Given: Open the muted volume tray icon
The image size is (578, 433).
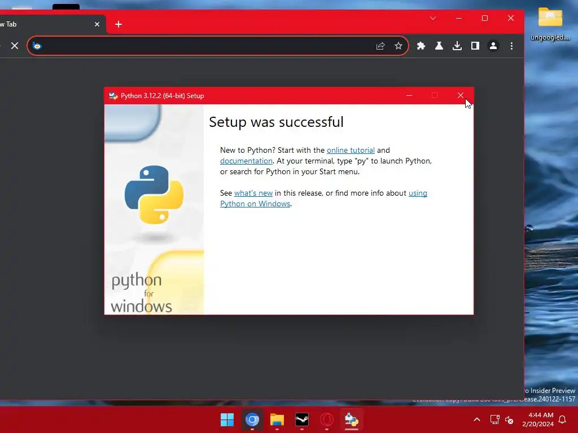Looking at the screenshot, I should coord(509,419).
